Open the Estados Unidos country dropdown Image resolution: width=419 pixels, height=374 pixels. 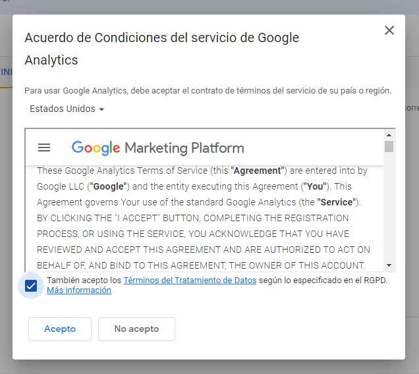point(67,109)
